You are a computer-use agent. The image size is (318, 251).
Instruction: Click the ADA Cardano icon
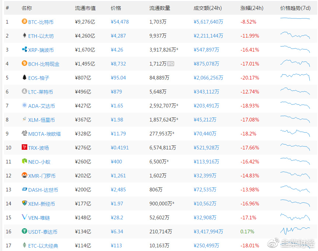pyautogui.click(x=24, y=105)
